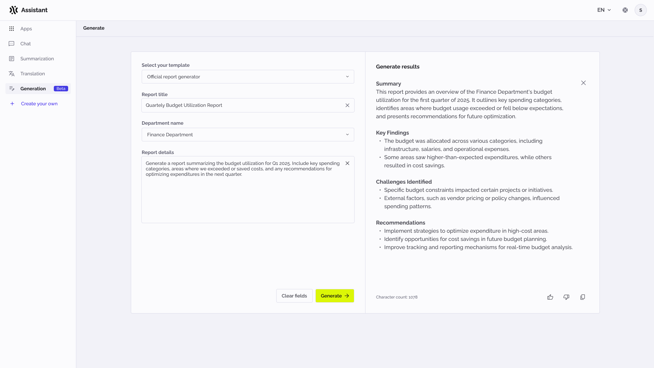Open the Department name dropdown
This screenshot has height=368, width=654.
248,135
